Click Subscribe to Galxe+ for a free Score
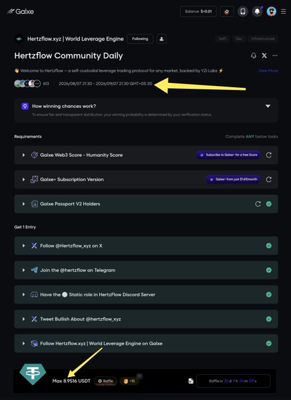This screenshot has height=400, width=291. (x=229, y=155)
